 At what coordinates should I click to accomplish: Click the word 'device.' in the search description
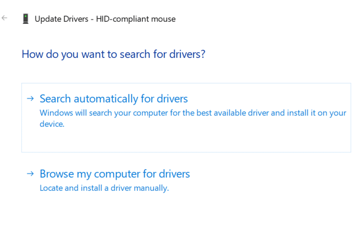coord(52,124)
